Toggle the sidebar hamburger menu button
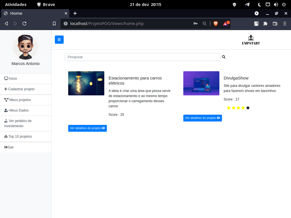 point(59,39)
